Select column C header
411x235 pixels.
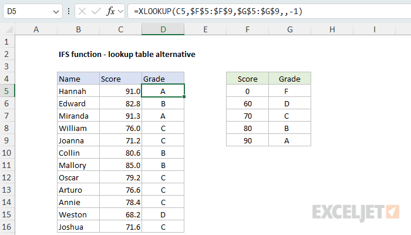120,29
